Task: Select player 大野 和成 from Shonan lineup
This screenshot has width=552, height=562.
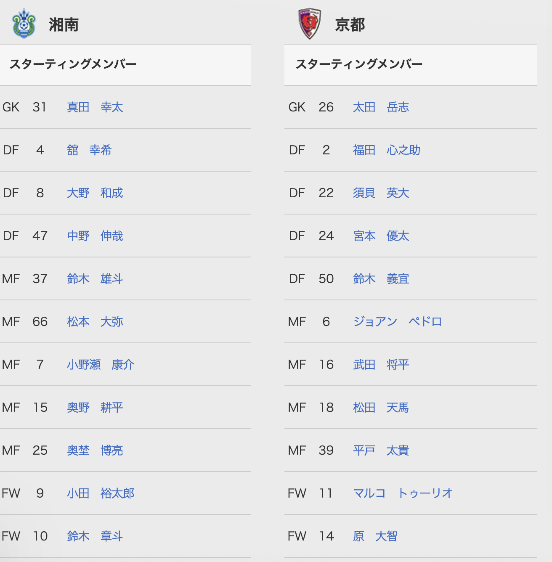Action: pyautogui.click(x=95, y=193)
